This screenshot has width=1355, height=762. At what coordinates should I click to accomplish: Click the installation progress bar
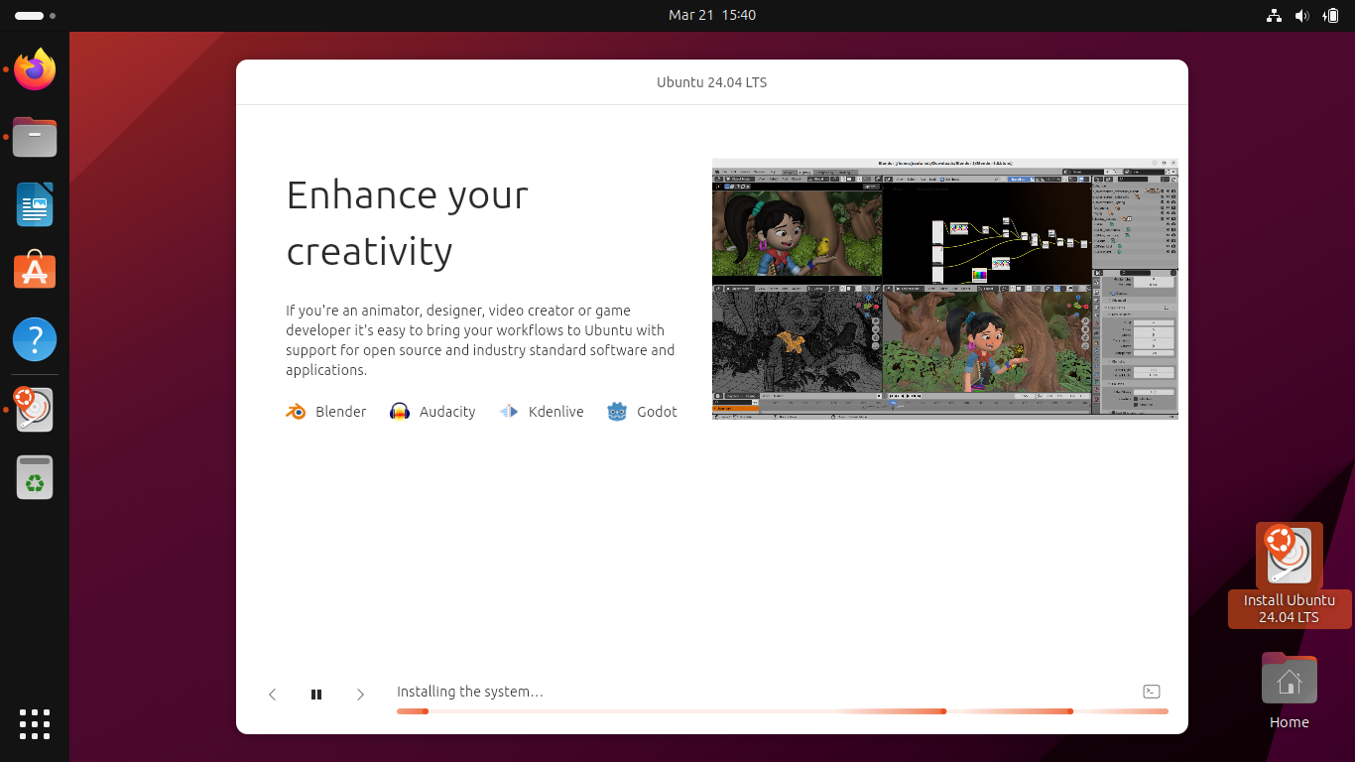coord(782,711)
